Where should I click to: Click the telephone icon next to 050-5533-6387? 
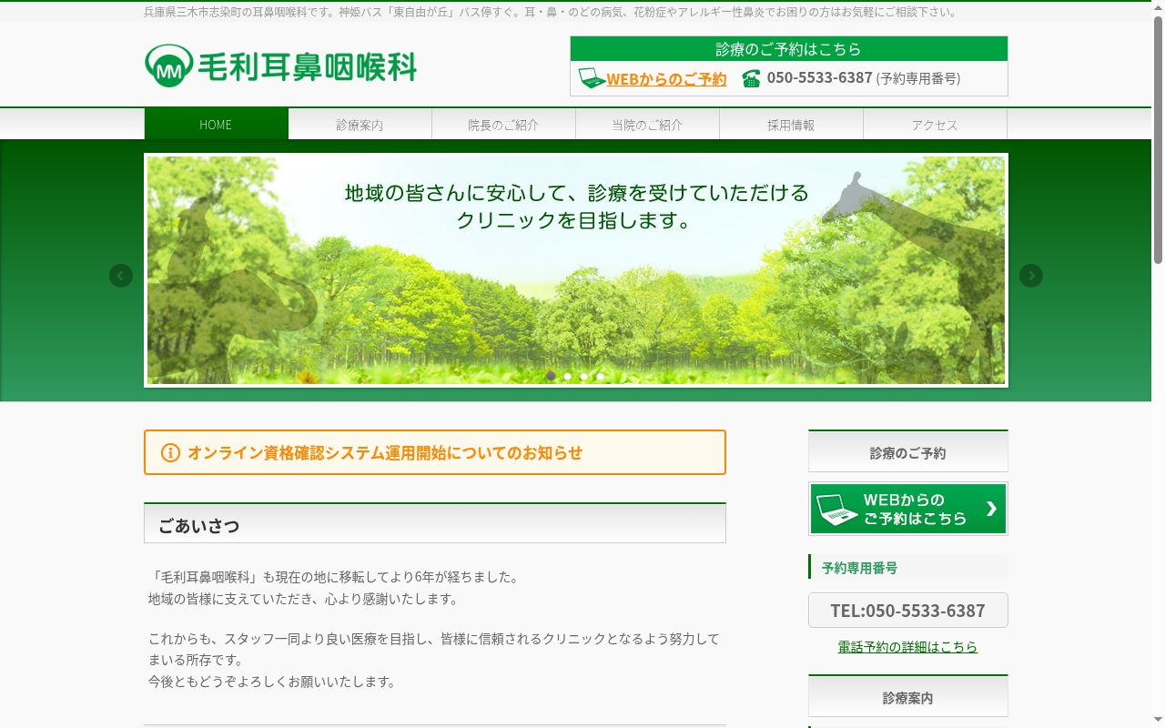click(751, 78)
